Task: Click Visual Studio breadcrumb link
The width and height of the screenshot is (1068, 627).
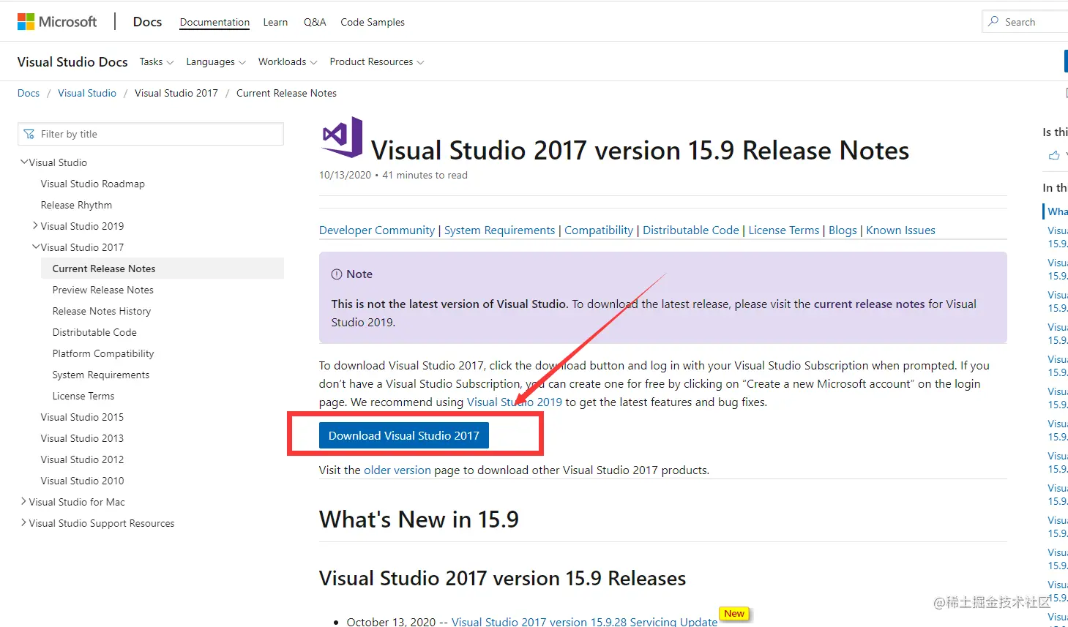Action: point(87,93)
